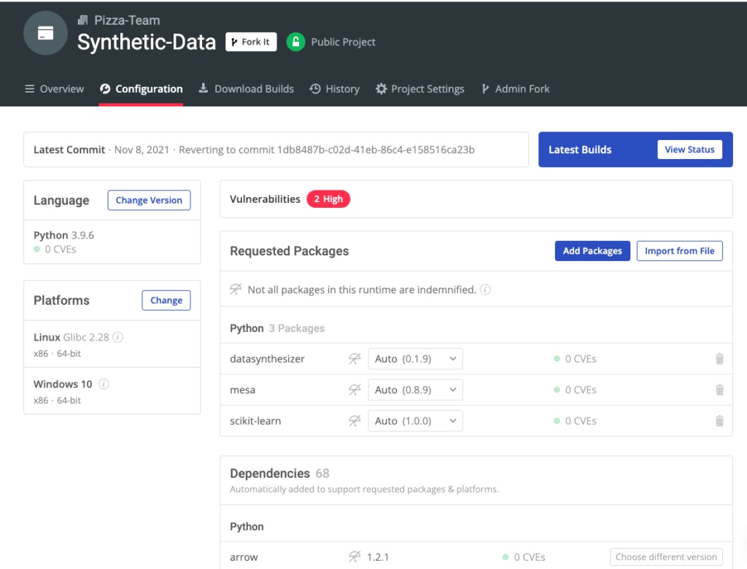Open the version dropdown for datasynthesizer
747x569 pixels.
[415, 358]
